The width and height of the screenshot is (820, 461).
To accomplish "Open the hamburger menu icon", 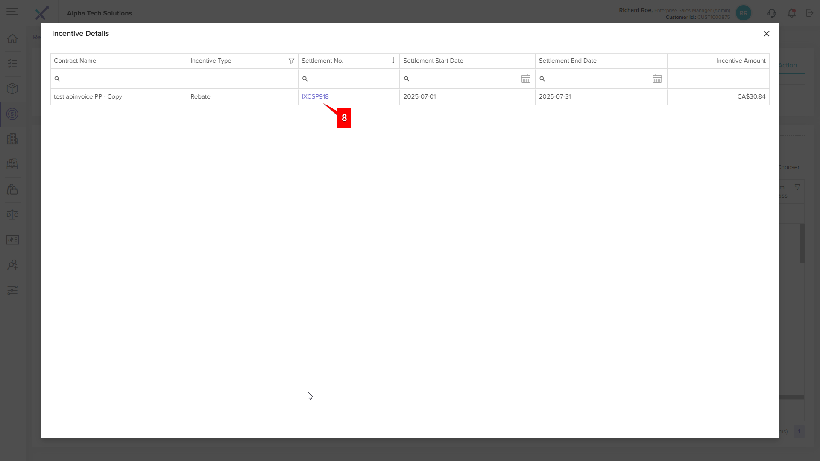I will pyautogui.click(x=12, y=12).
